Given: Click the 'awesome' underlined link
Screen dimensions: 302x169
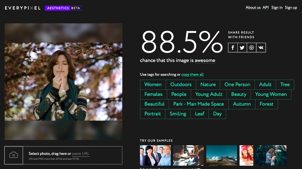Looking at the screenshot, I should point(205,60).
